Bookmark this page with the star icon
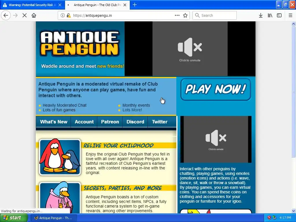The height and width of the screenshot is (222, 296). [x=185, y=15]
